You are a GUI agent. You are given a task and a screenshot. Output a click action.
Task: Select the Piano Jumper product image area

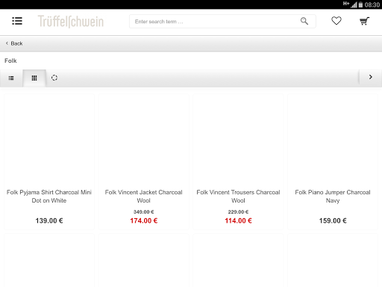(x=333, y=141)
